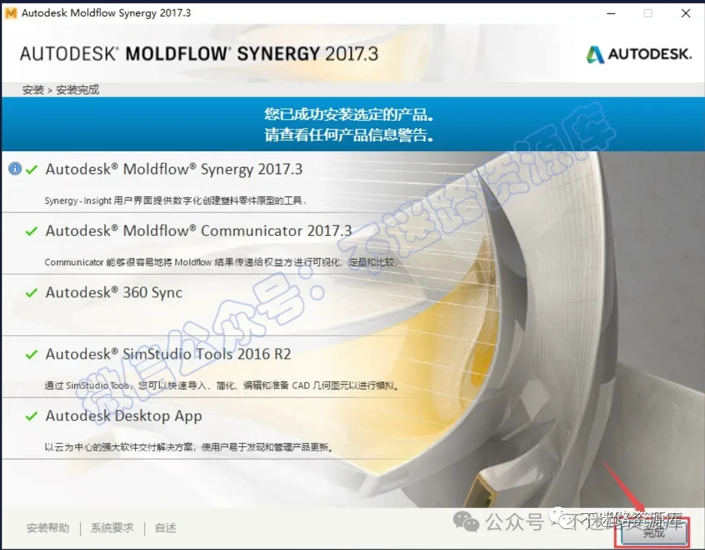Viewport: 705px width, 550px height.
Task: Click the Synergy - Insight description text
Action: point(176,200)
